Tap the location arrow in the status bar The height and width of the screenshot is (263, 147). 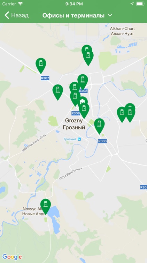(132, 4)
